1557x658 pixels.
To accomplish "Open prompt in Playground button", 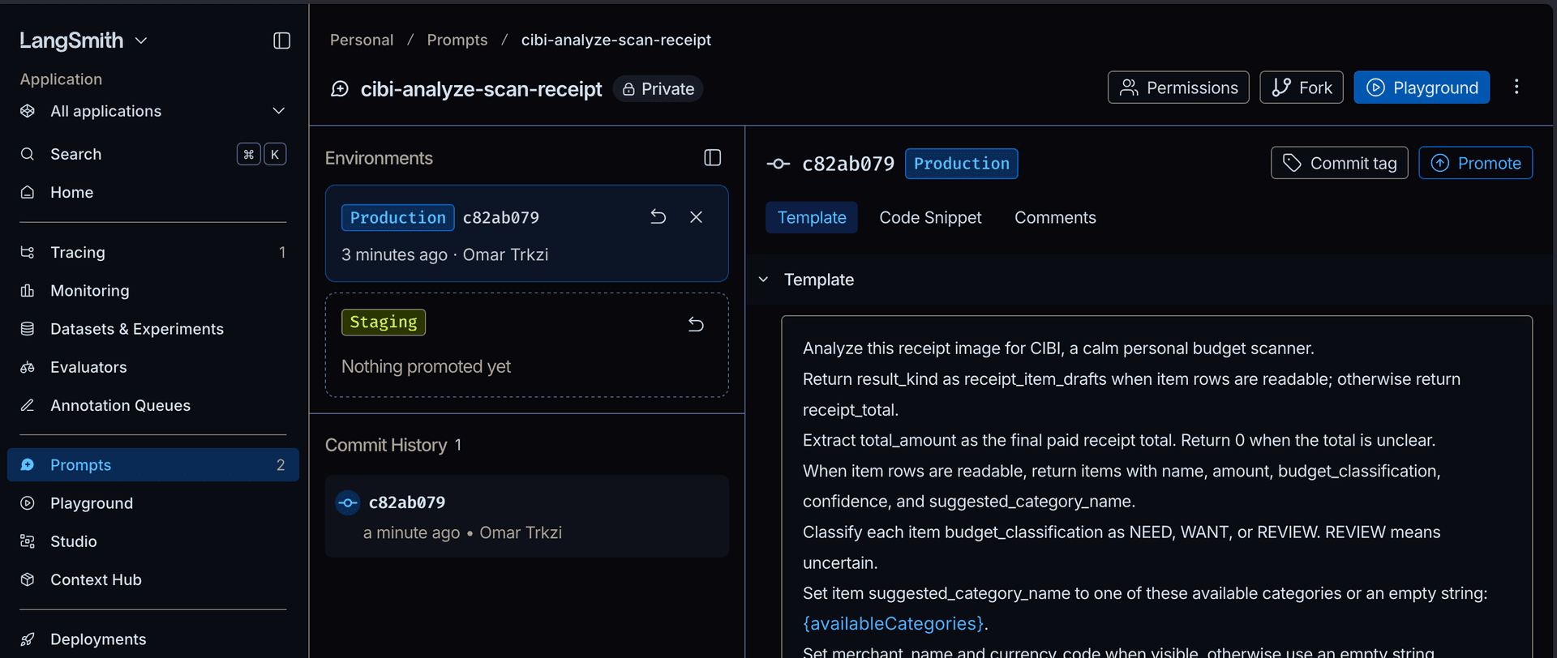I will pos(1422,88).
